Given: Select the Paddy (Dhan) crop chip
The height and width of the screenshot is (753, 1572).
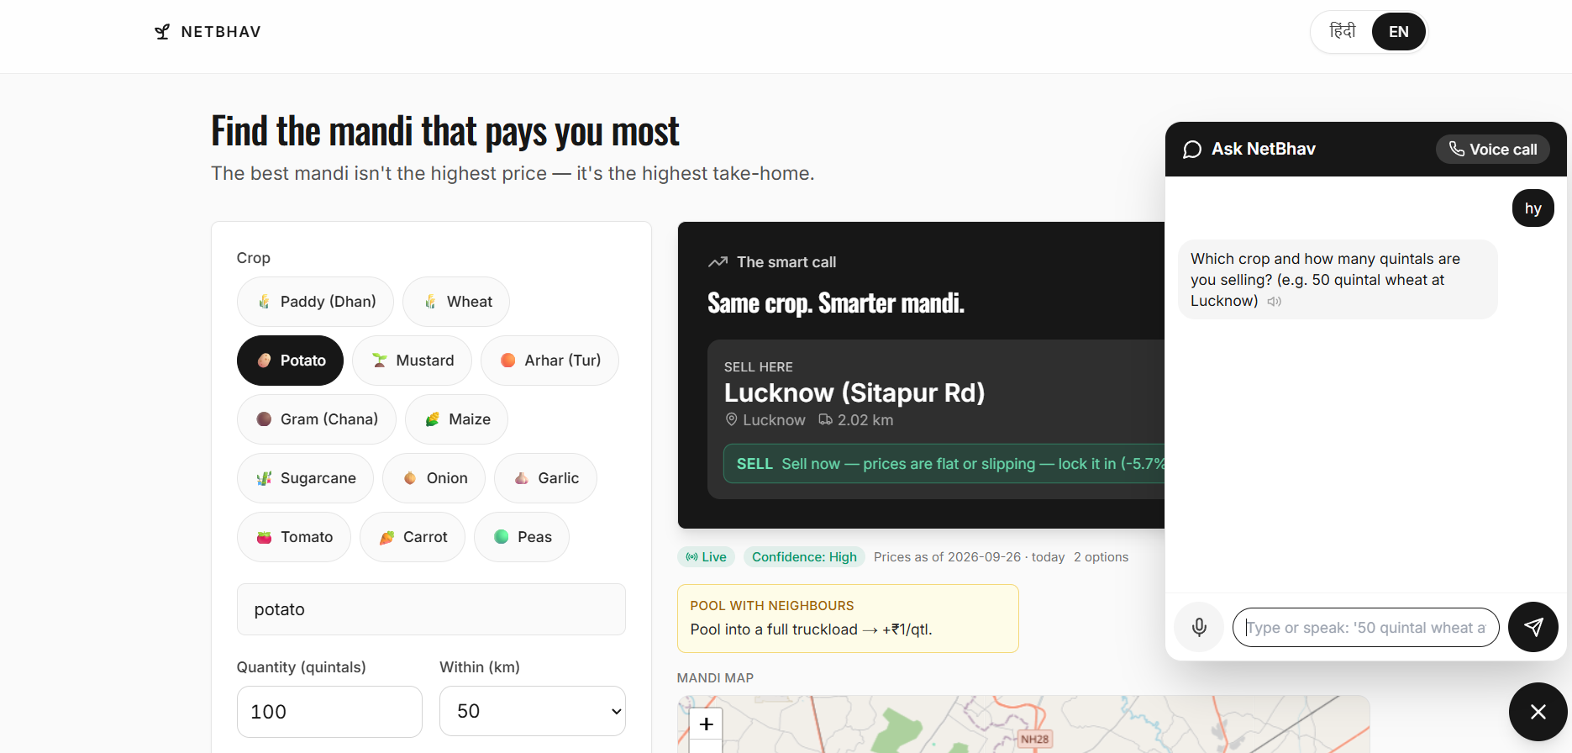Looking at the screenshot, I should pos(315,302).
